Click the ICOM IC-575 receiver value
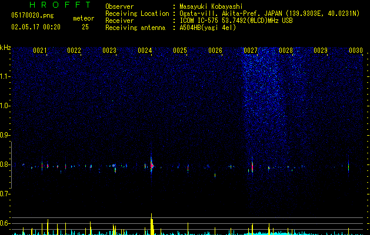370x235 pixels. [x=236, y=21]
